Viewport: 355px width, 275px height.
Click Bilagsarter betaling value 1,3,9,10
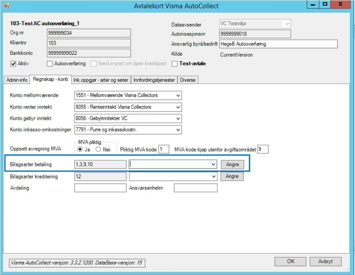click(x=100, y=165)
